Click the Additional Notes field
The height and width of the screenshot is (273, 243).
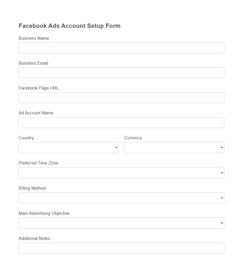tap(121, 248)
